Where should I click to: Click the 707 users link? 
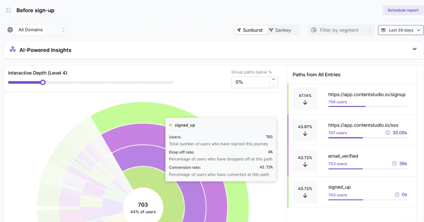tap(337, 133)
